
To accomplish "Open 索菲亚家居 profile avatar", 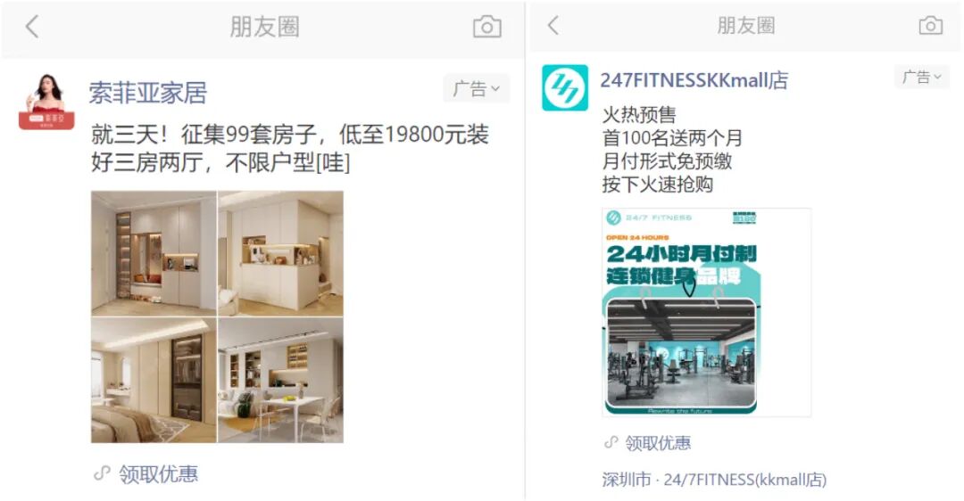I will (x=46, y=102).
